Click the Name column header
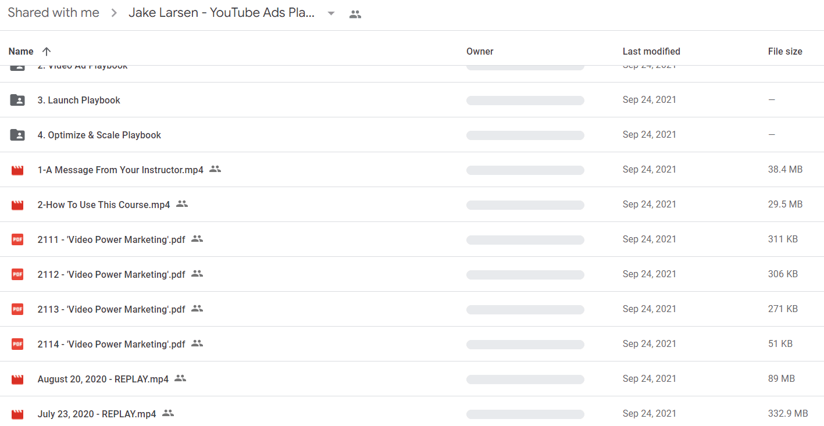 coord(21,51)
